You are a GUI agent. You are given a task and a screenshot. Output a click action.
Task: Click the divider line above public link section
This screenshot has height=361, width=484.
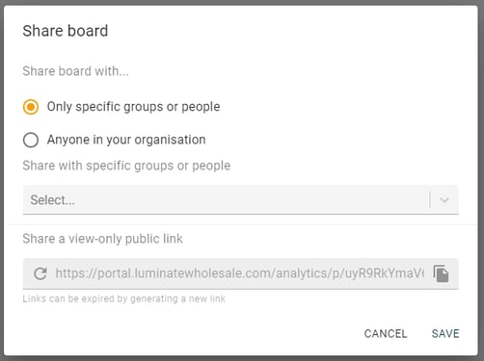coord(241,224)
